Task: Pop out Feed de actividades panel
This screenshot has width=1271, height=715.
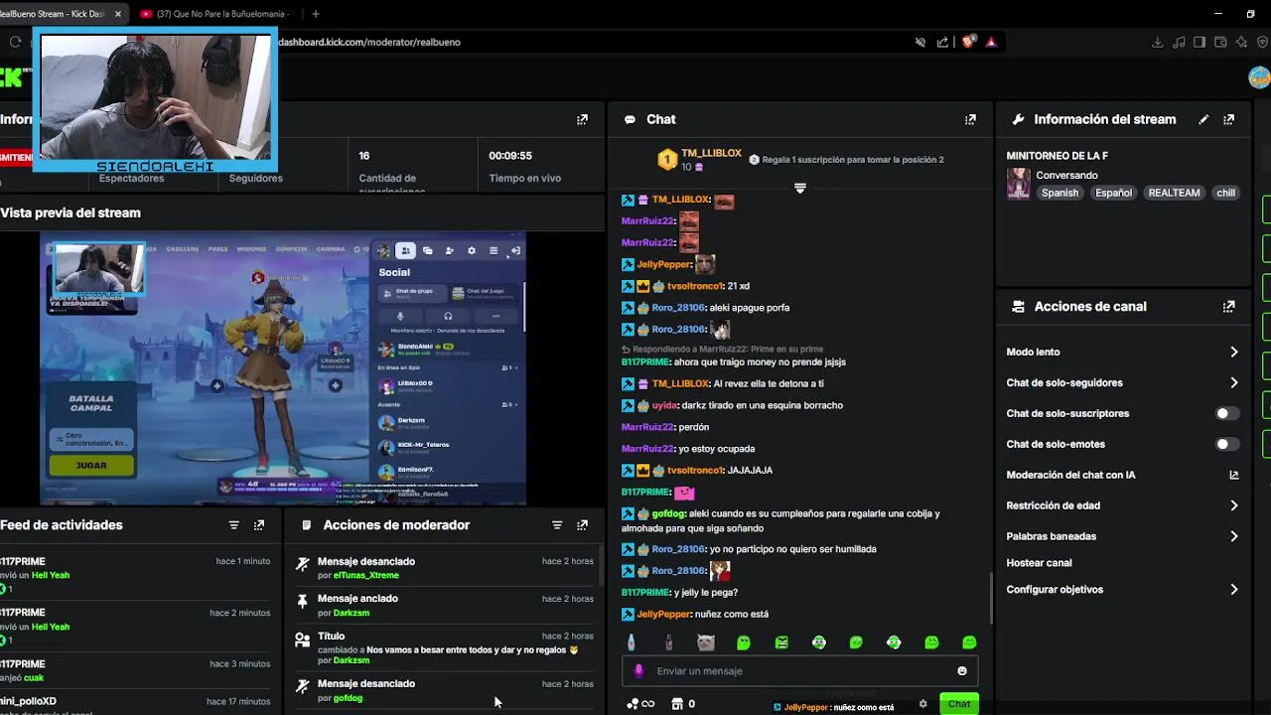Action: coord(258,525)
